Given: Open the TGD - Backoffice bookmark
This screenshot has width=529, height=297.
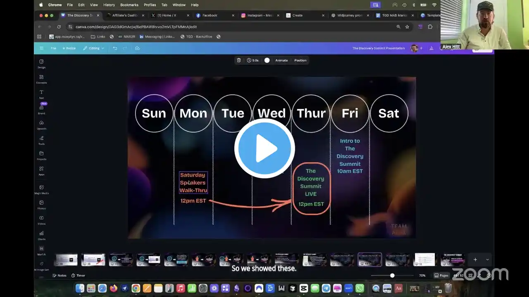Looking at the screenshot, I should click(196, 37).
